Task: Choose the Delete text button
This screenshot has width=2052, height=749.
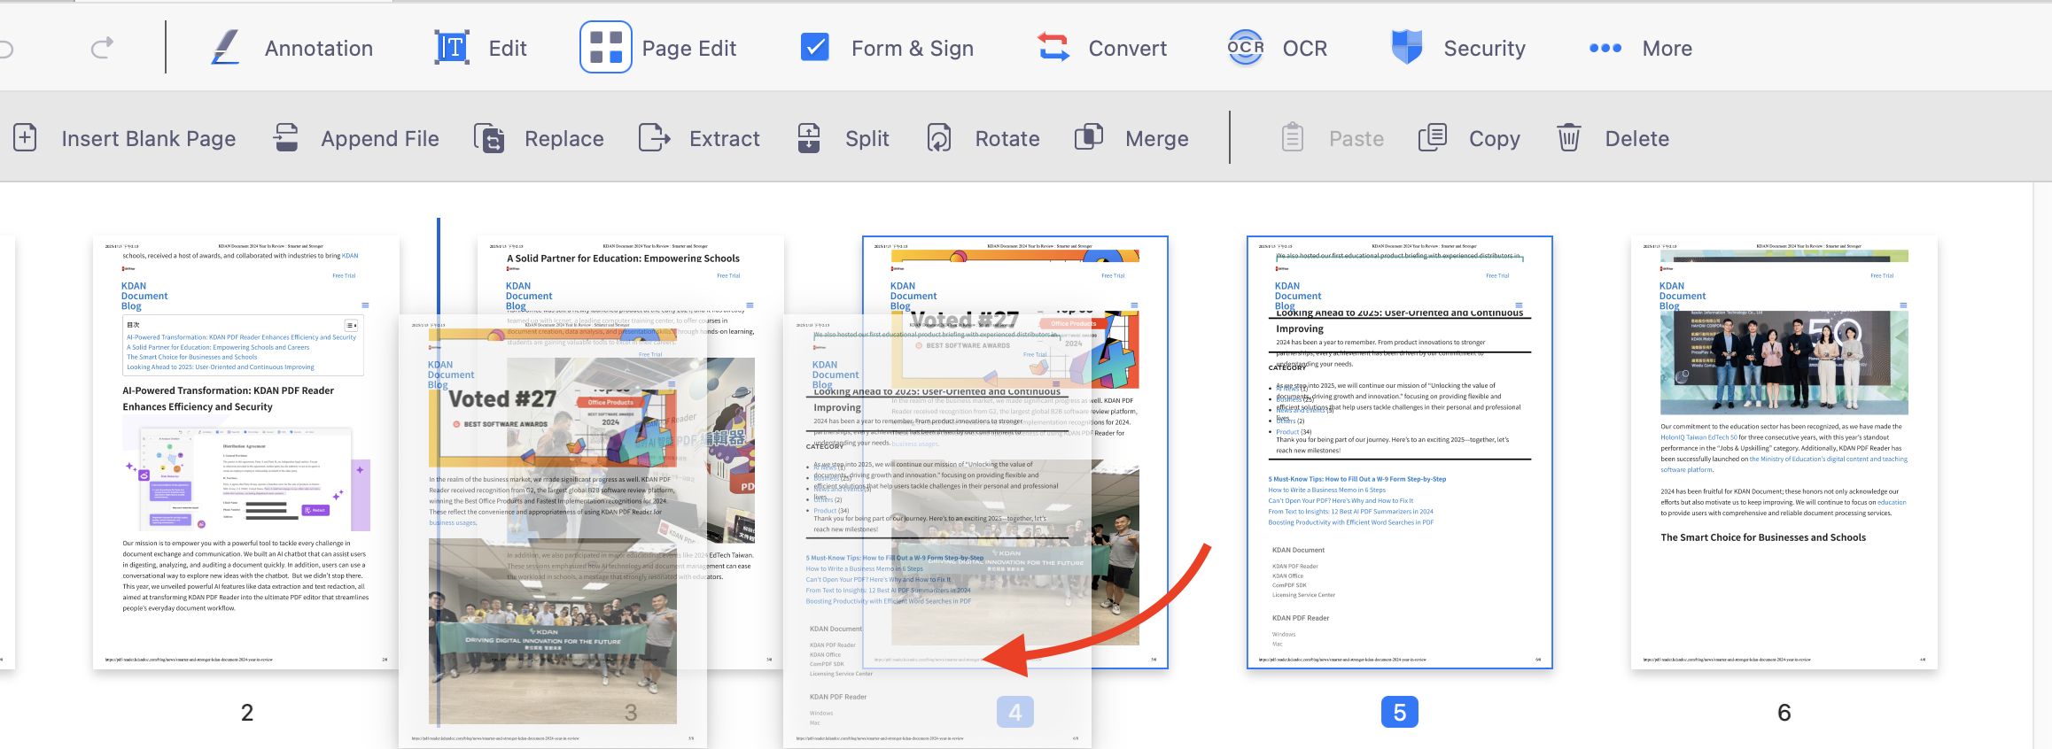Action: (x=1637, y=139)
